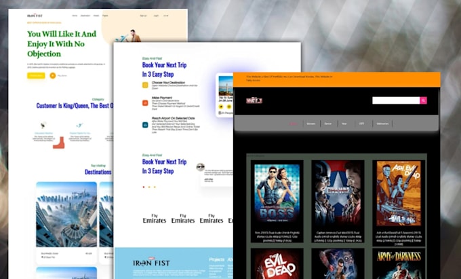Expand the language dropdown in the travel site header
This screenshot has width=461, height=279.
pos(166,16)
